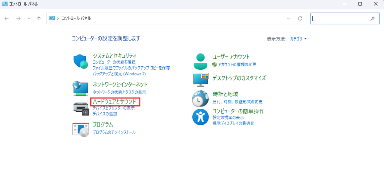Click ネットワークの状態とタスクの表示 link
The height and width of the screenshot is (183, 384).
click(x=119, y=92)
